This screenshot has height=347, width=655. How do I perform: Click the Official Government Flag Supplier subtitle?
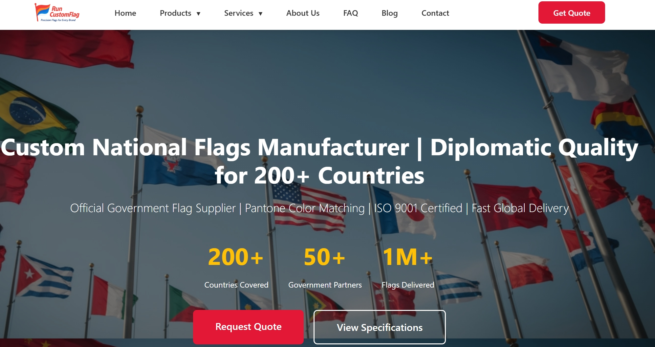319,208
